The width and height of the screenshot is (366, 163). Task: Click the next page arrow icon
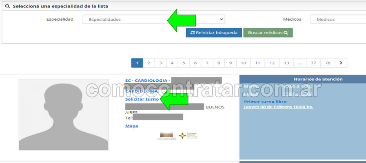tap(341, 63)
